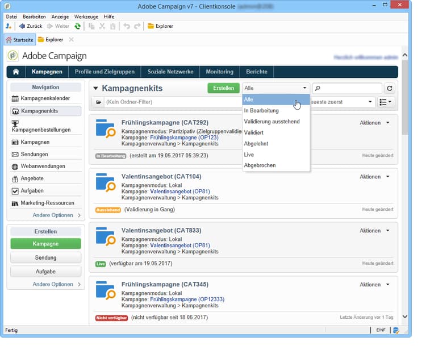Click the folder filter icon
Screen dimensions: 426x358
tap(98, 102)
